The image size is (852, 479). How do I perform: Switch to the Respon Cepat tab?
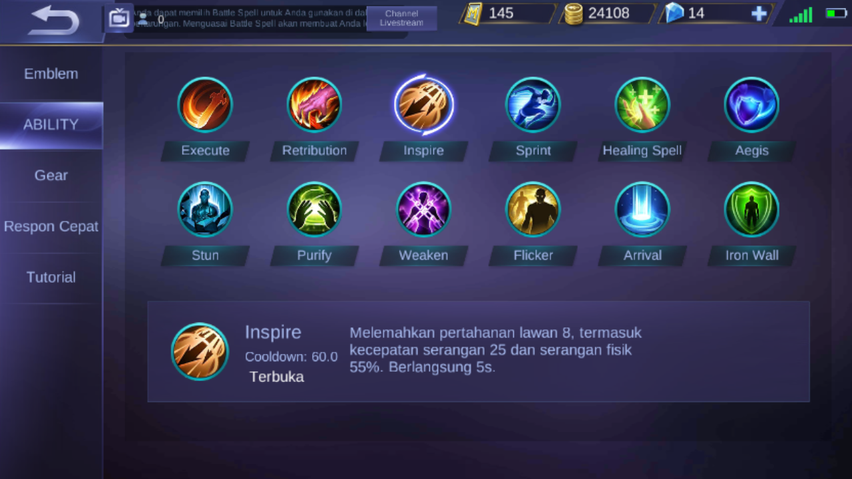coord(51,226)
